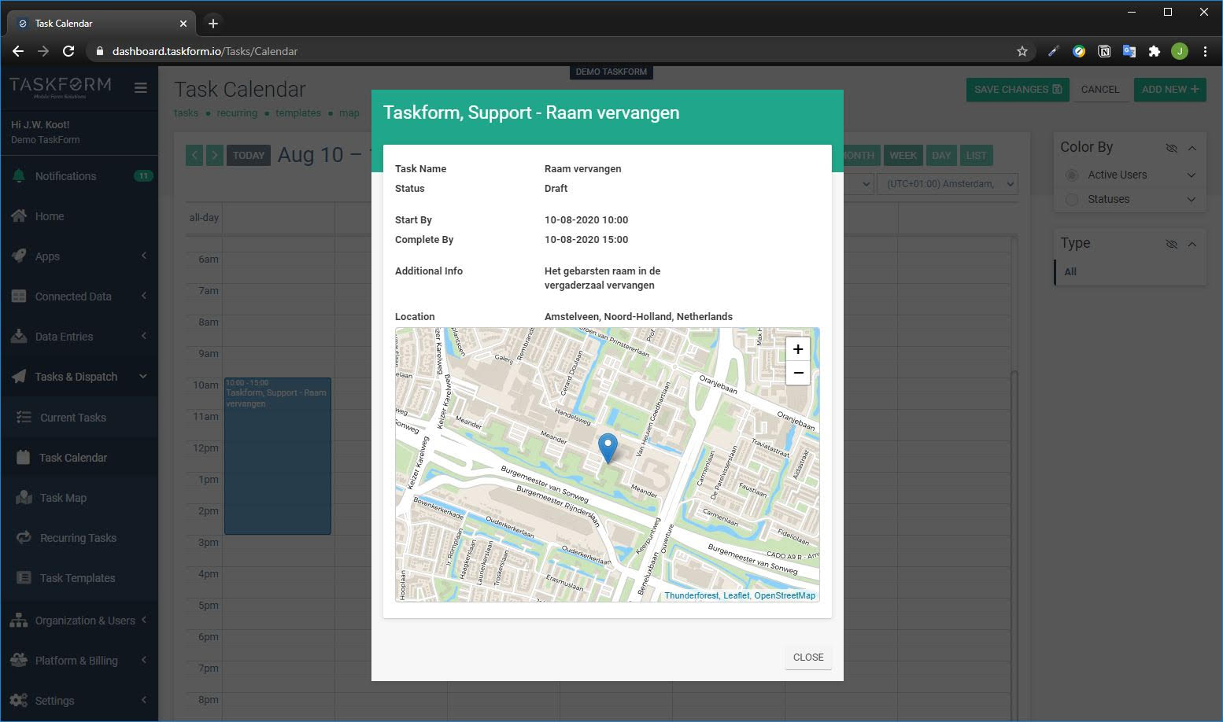Go back in browser history
The height and width of the screenshot is (722, 1223).
coord(18,51)
